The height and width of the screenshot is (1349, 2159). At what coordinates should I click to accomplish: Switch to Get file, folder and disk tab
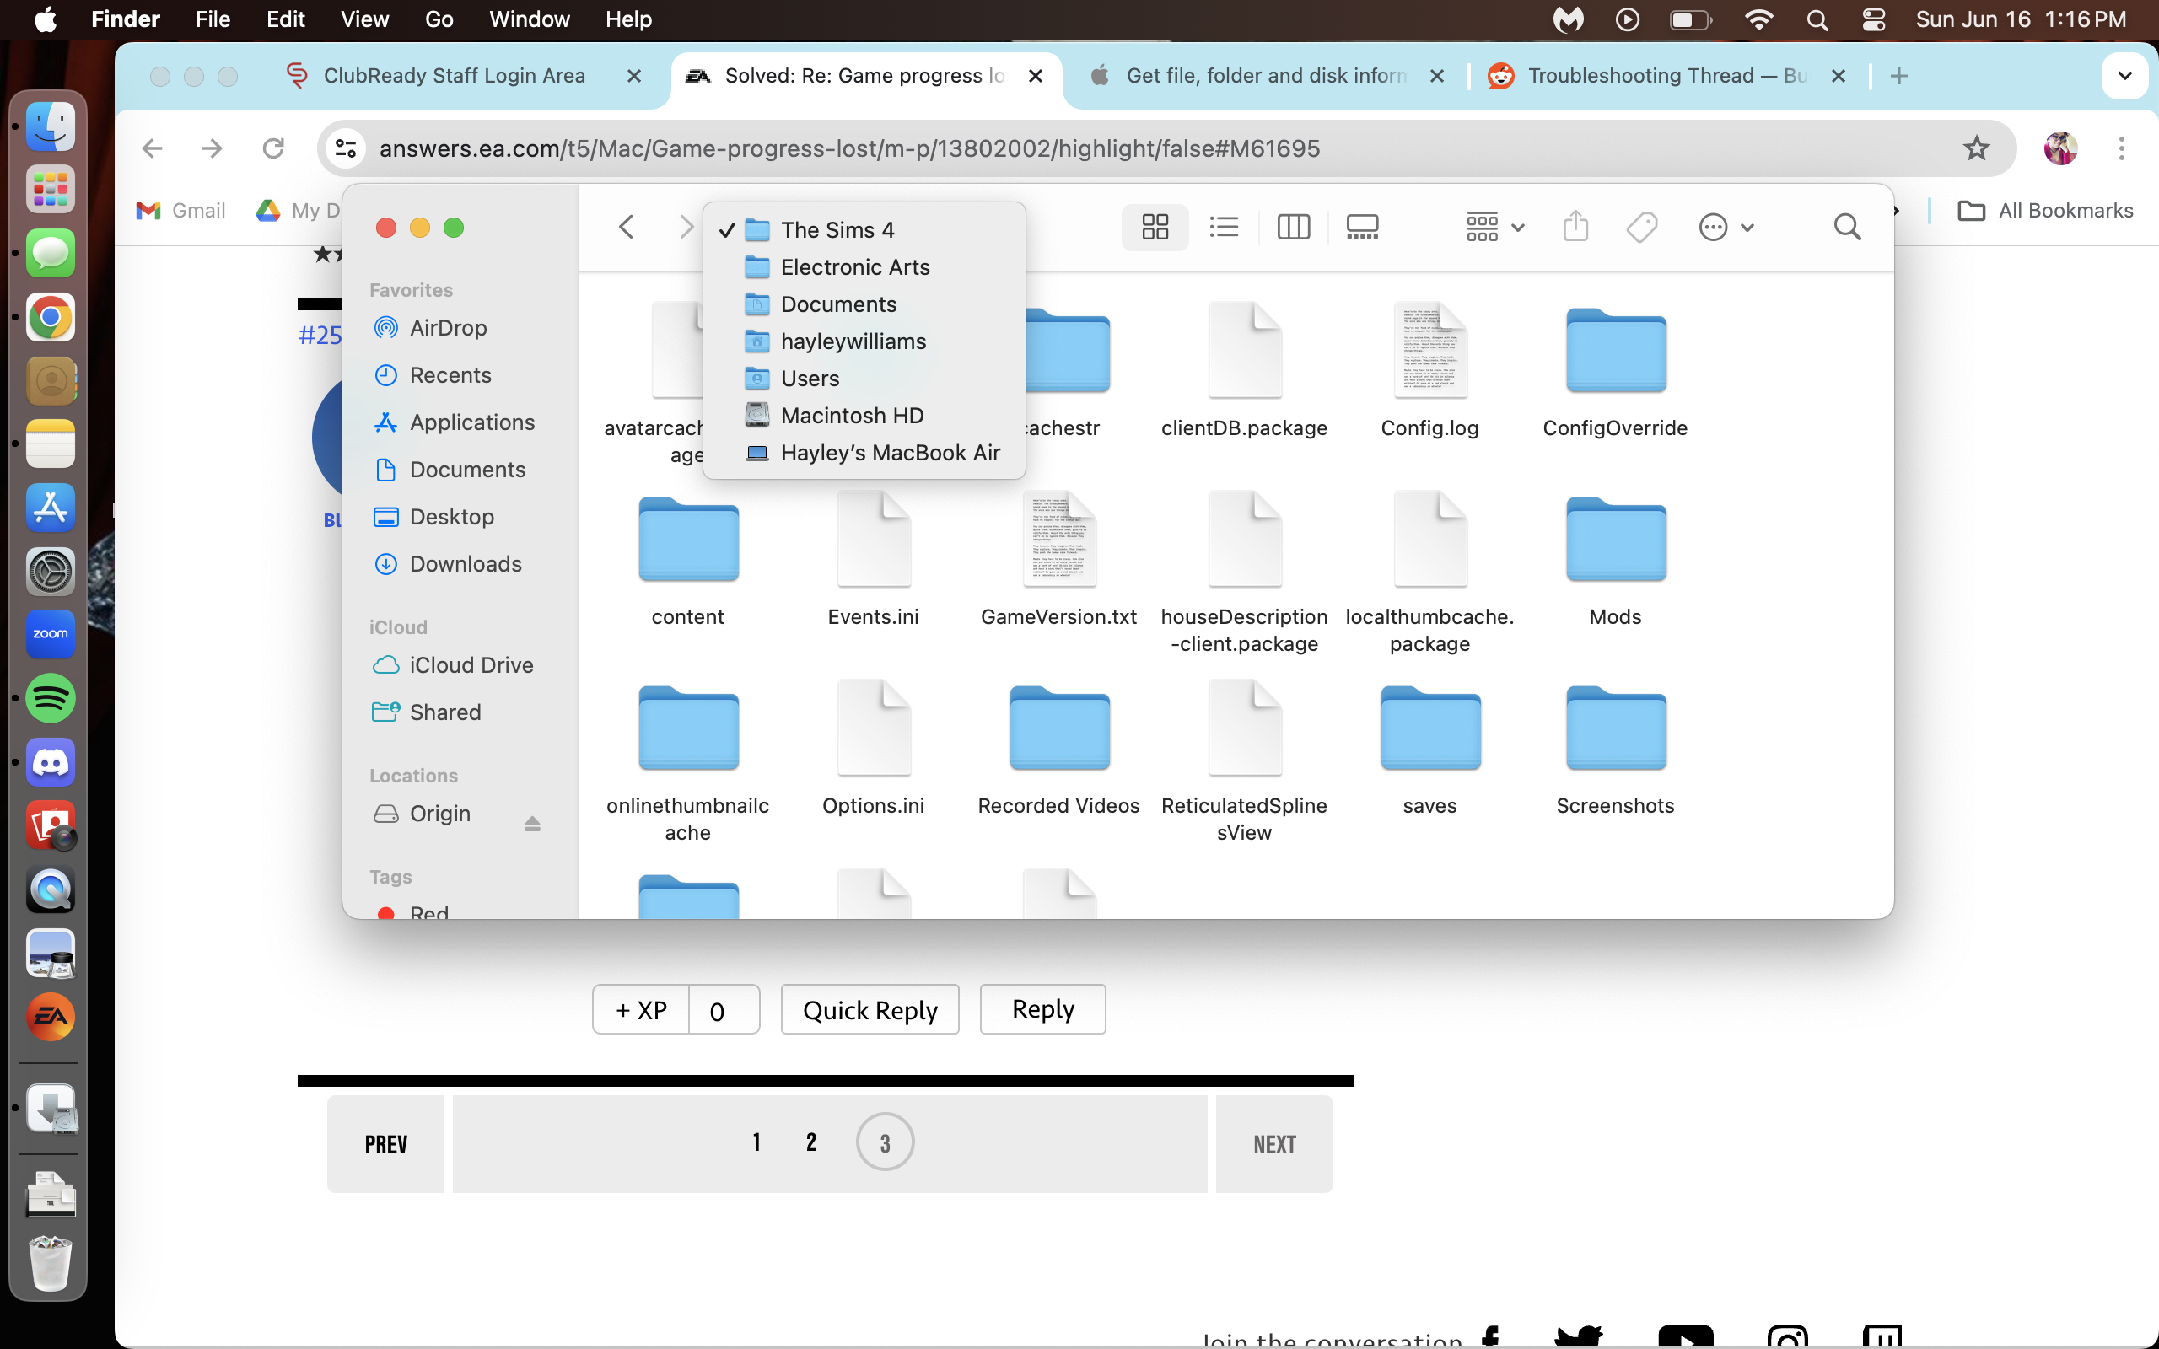click(1265, 76)
